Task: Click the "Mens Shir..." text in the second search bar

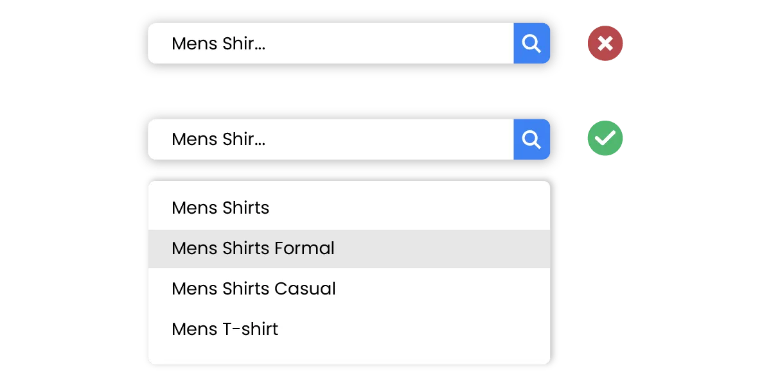Action: point(218,139)
